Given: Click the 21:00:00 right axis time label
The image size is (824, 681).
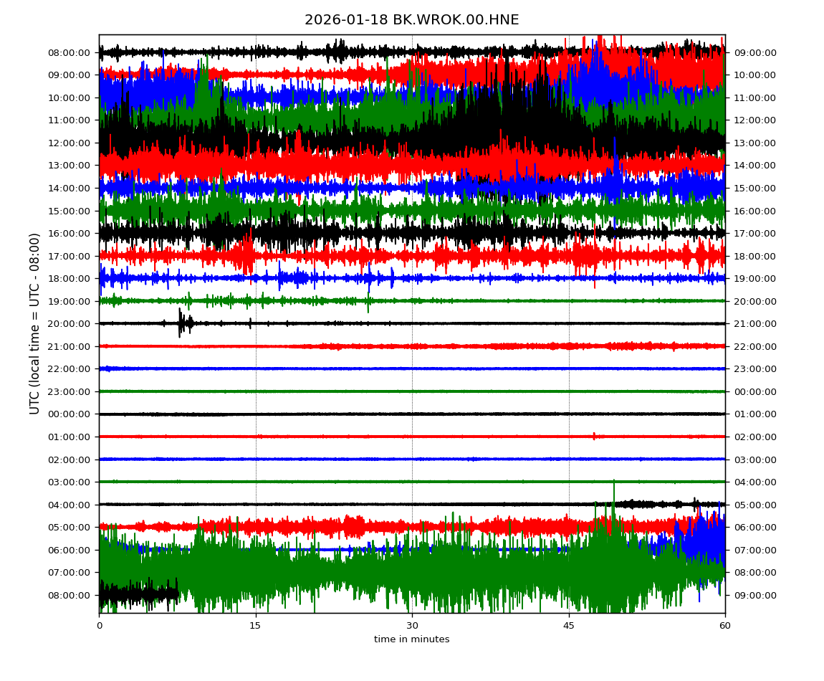Looking at the screenshot, I should [x=755, y=324].
